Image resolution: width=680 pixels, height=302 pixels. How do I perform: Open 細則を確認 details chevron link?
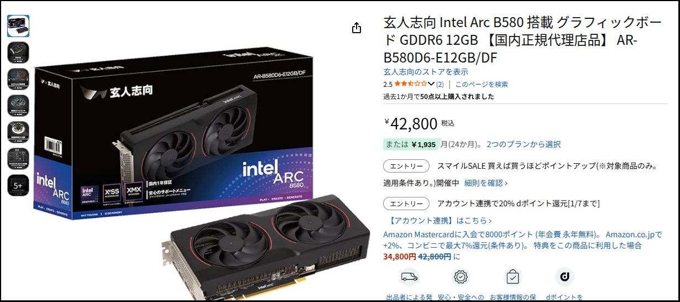tap(486, 183)
